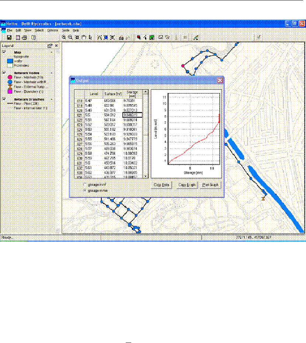Screen dimensions: 306x343
Task: Click the table scrollbar's down arrow
Action: coord(146,176)
